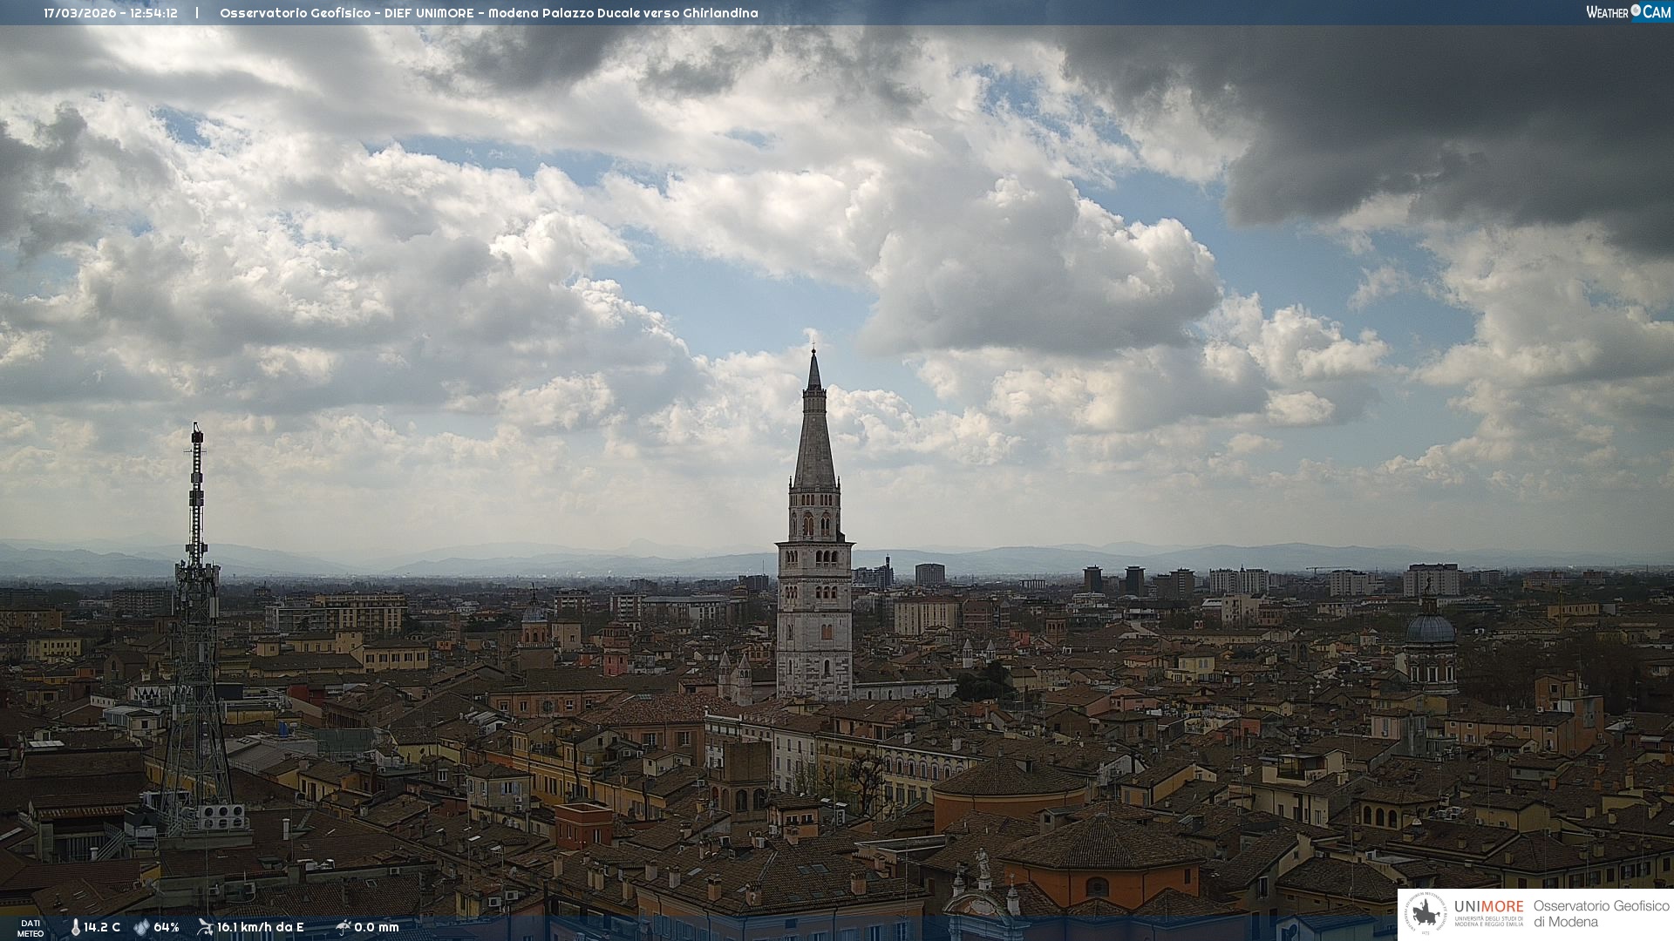This screenshot has width=1674, height=941.
Task: Click the 16.1 km/h da E wind reading
Action: tap(260, 927)
